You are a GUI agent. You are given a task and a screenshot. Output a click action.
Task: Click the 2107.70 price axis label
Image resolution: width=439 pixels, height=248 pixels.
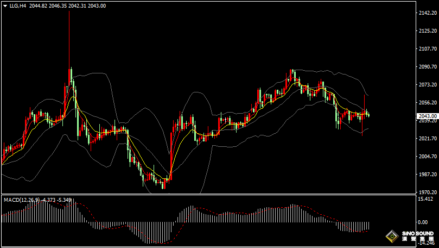tap(428, 49)
